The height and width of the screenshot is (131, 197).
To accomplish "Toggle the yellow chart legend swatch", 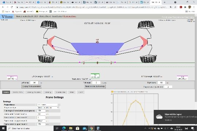I will point(112,92).
